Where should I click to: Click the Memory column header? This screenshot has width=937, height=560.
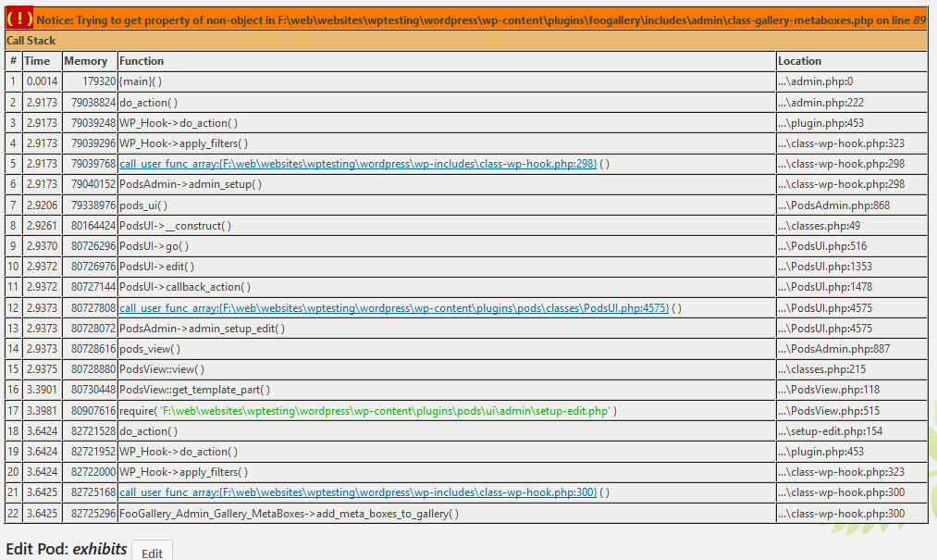[90, 61]
